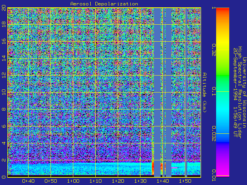
Task: Click the colorbar value 0.1
Action: [x=213, y=91]
